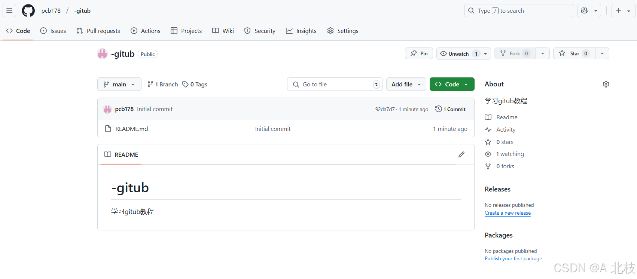Select the README tab in file viewer
Screen dimensions: 637x279
pyautogui.click(x=121, y=154)
